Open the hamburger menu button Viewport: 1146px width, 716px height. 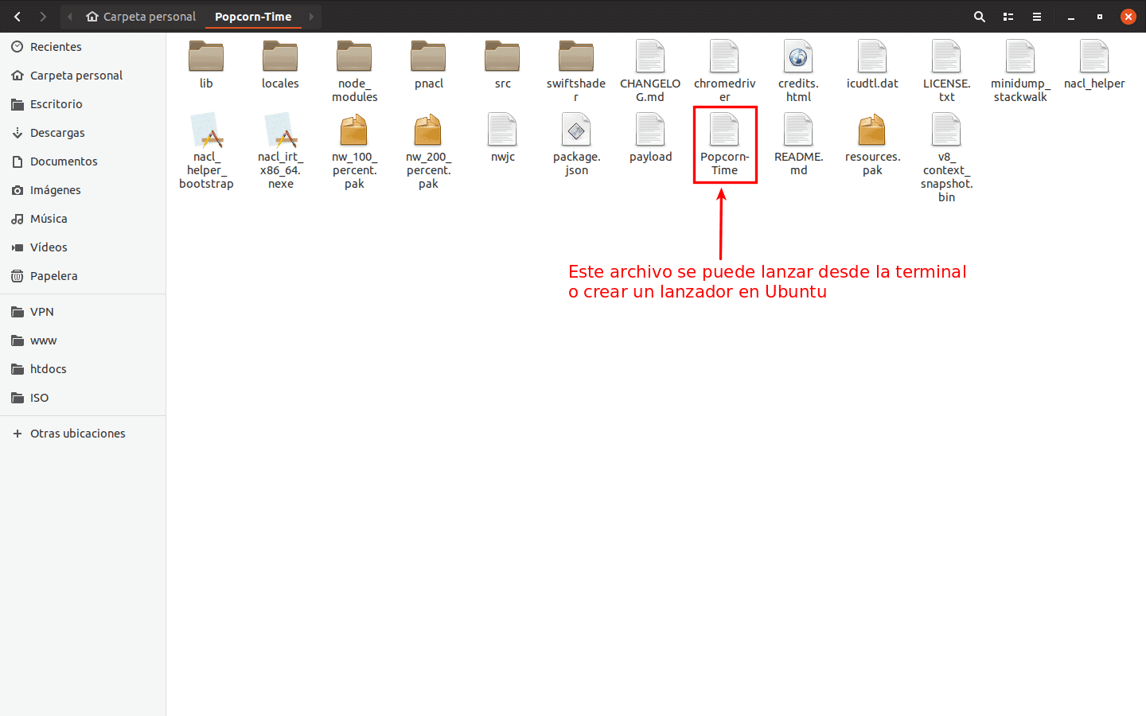click(x=1037, y=16)
